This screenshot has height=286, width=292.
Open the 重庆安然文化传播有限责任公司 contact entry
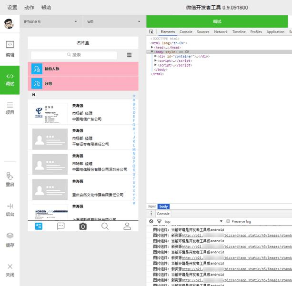(x=83, y=188)
